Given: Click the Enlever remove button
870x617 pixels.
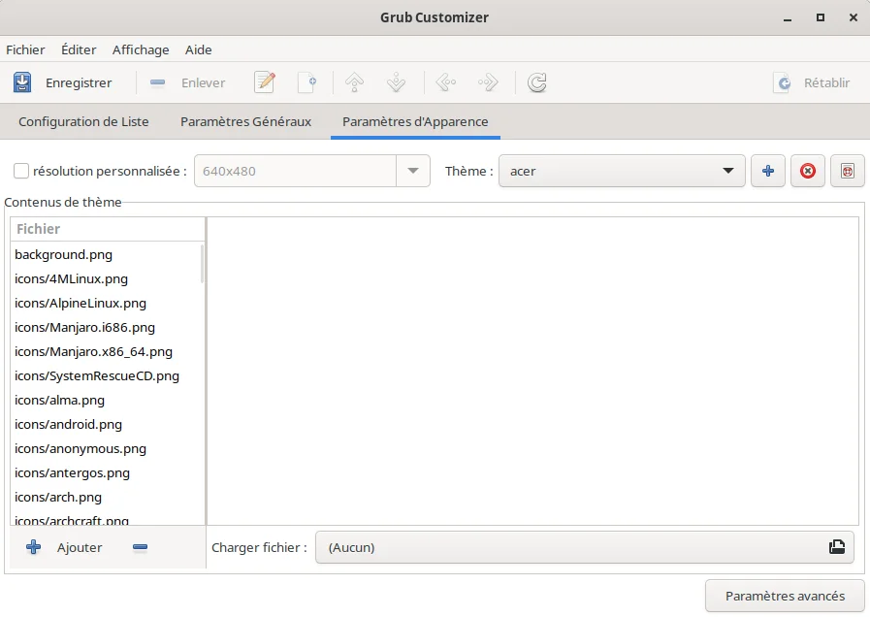Looking at the screenshot, I should pos(187,82).
